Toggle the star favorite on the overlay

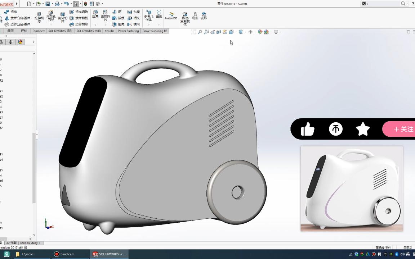coord(363,129)
